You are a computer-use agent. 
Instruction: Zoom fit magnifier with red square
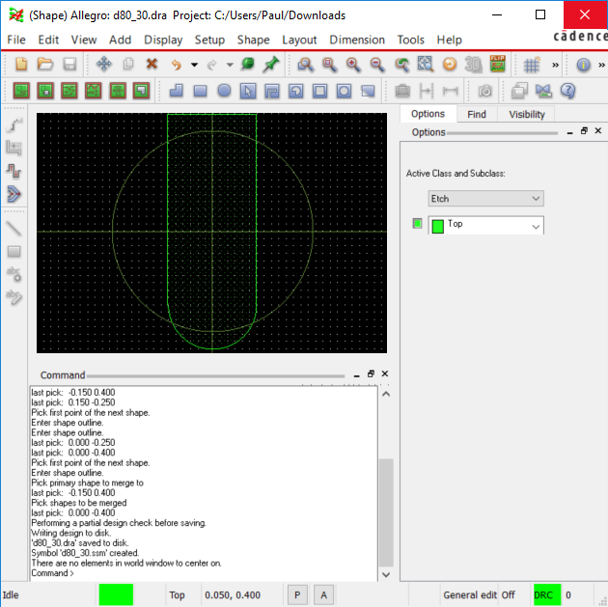tap(329, 64)
